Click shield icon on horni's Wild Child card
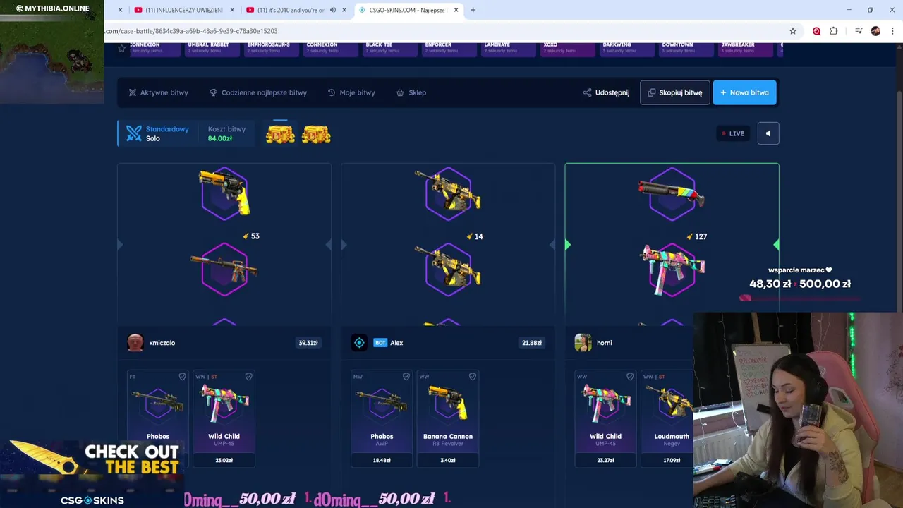Image resolution: width=903 pixels, height=508 pixels. click(629, 377)
